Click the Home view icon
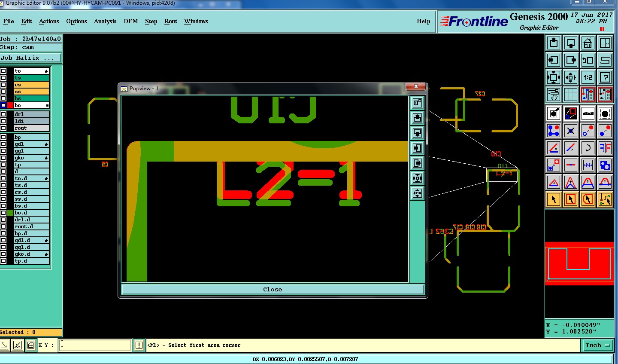The image size is (618, 364). [x=588, y=43]
